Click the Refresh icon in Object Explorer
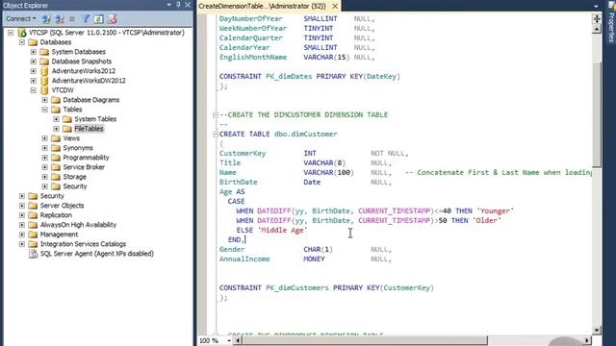 pyautogui.click(x=98, y=19)
